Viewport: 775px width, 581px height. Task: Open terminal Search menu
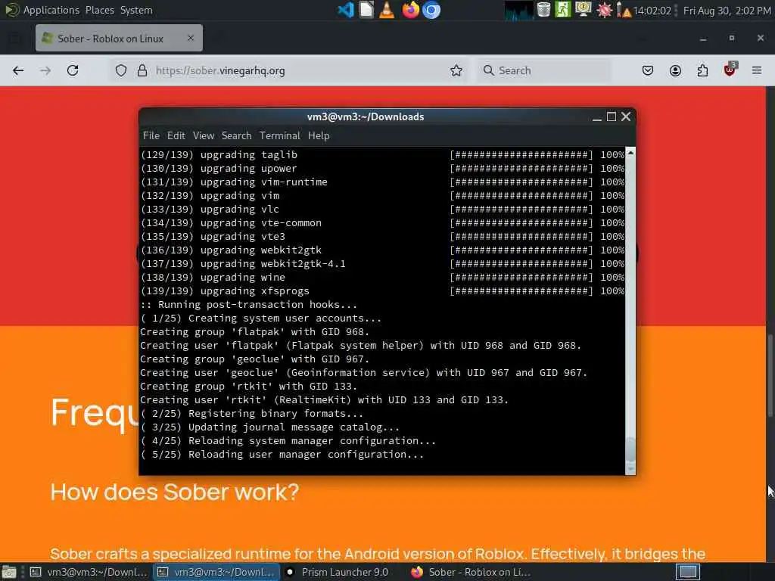(236, 135)
